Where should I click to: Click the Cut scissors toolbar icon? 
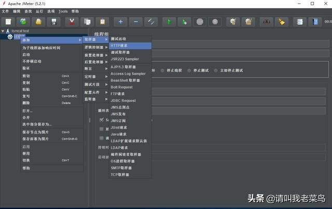(x=72, y=22)
